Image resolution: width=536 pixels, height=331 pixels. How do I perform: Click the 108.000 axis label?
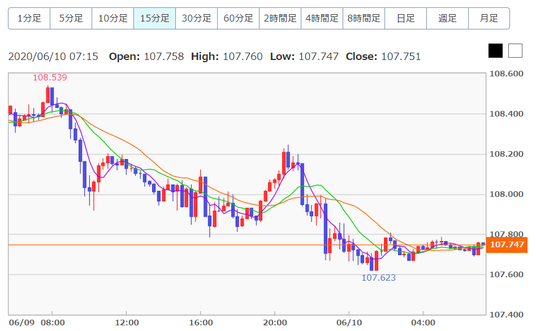coord(506,194)
